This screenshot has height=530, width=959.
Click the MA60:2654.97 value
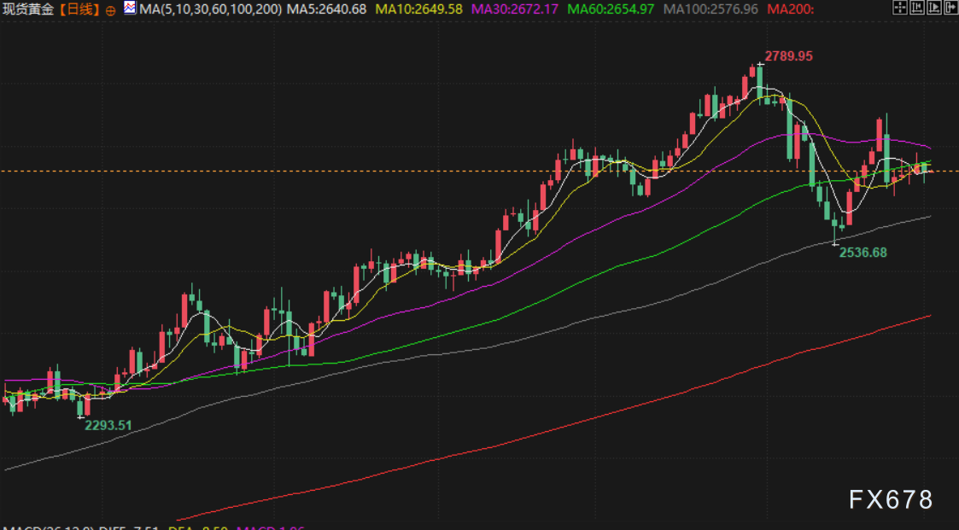point(611,9)
